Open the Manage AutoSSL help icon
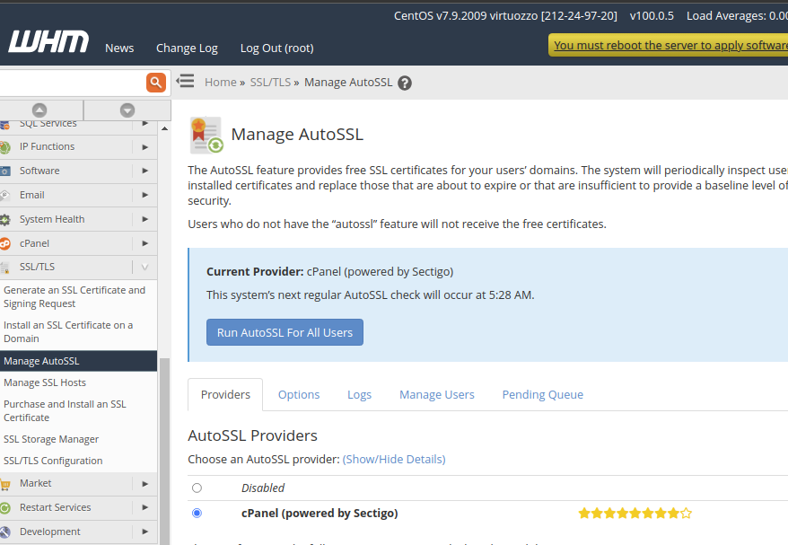Image resolution: width=788 pixels, height=545 pixels. tap(405, 83)
